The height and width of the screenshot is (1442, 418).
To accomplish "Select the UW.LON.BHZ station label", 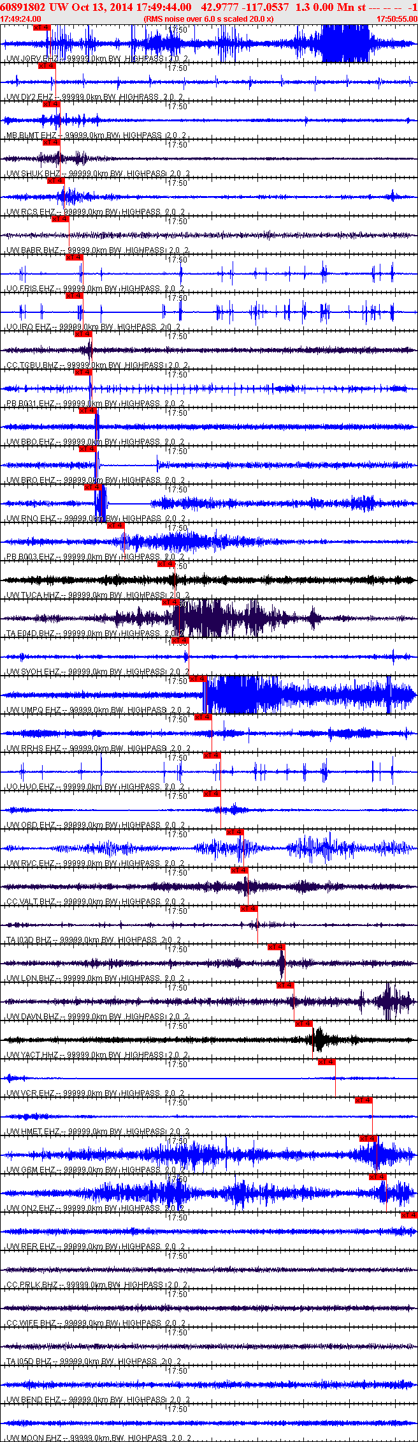I will coord(31,978).
